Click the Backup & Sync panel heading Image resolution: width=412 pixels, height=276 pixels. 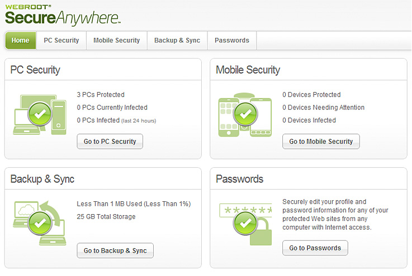pos(42,180)
